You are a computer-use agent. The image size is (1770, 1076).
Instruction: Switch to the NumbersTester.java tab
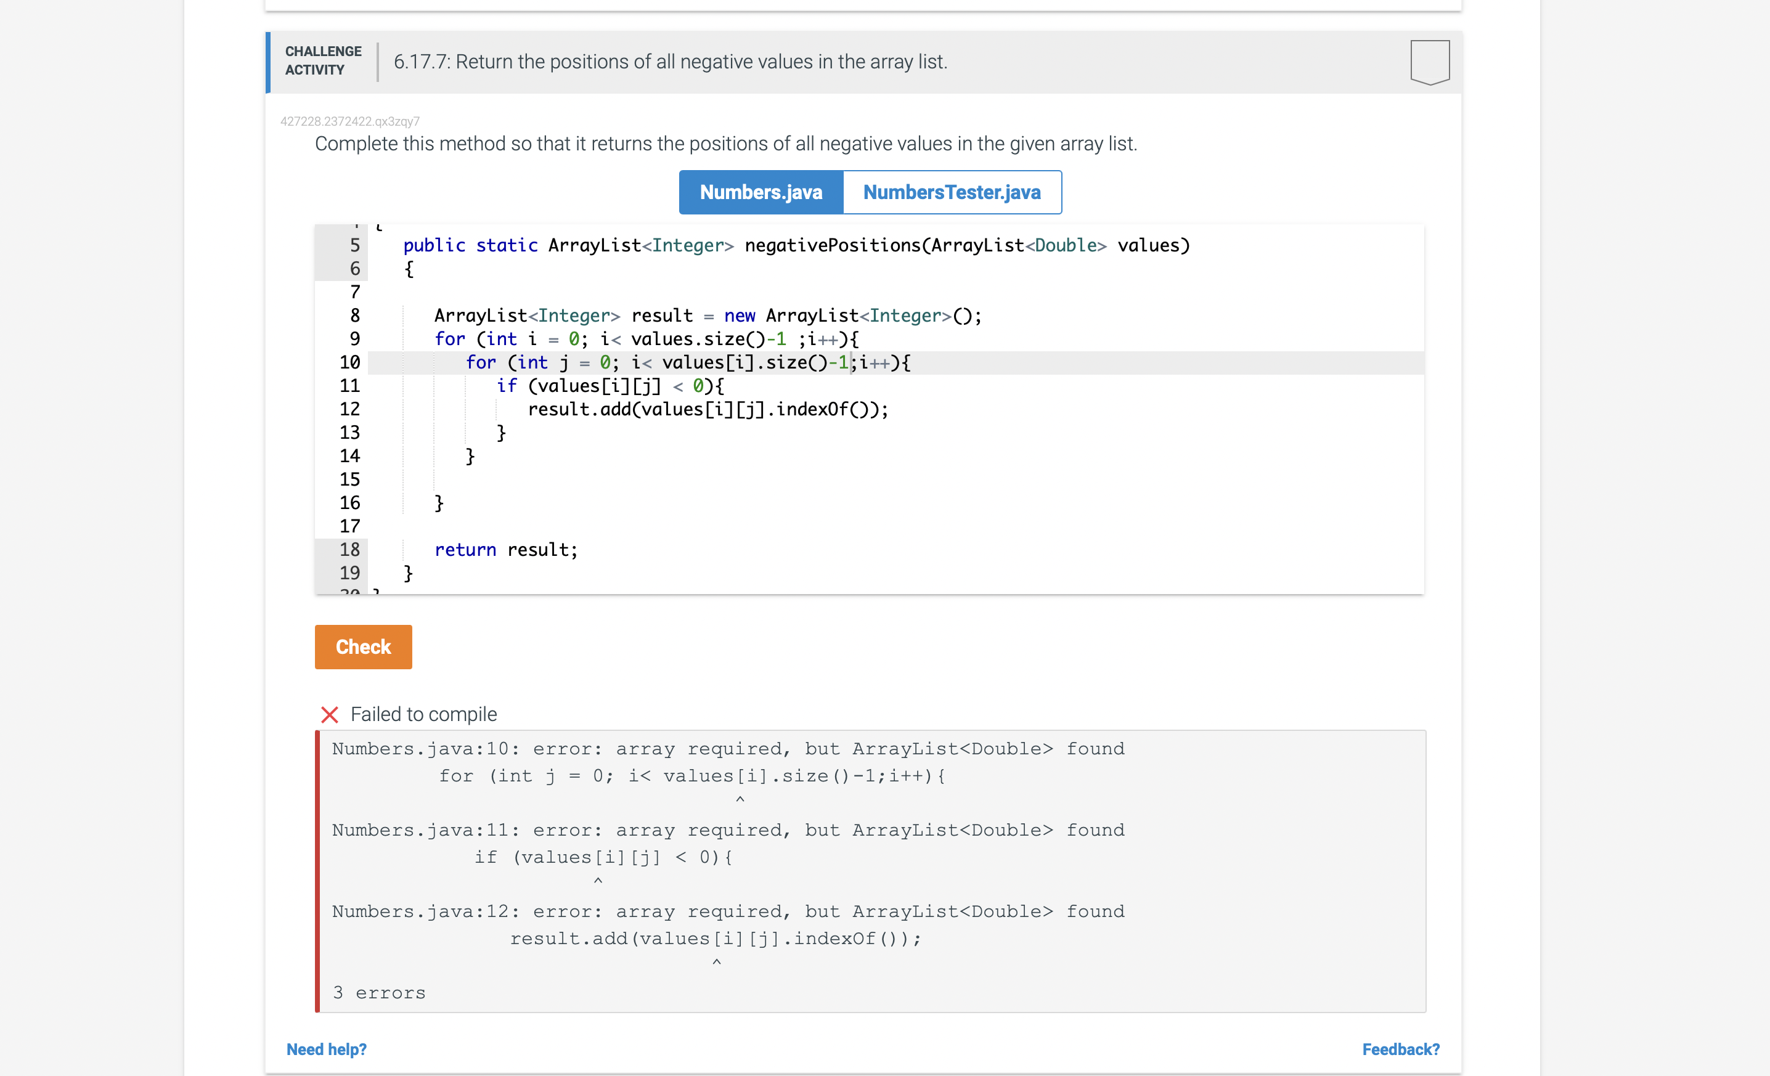(952, 192)
